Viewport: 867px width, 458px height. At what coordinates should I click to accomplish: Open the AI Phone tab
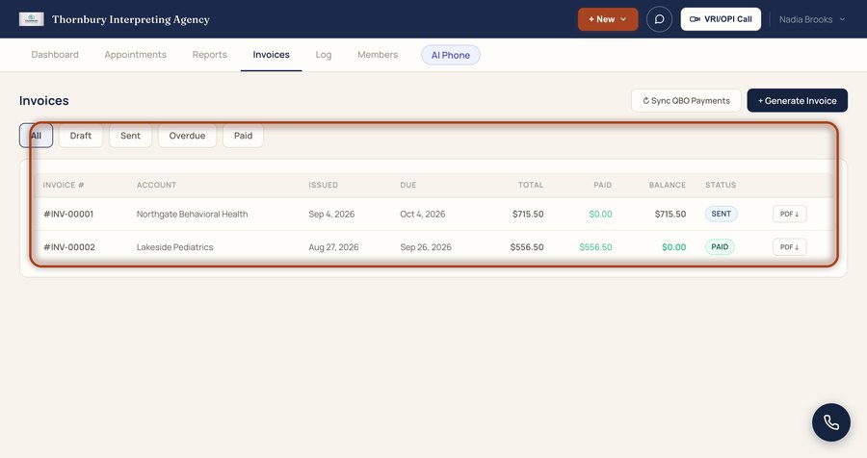451,55
